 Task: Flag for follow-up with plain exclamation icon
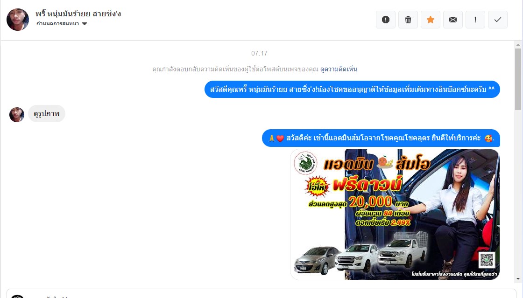tap(475, 20)
